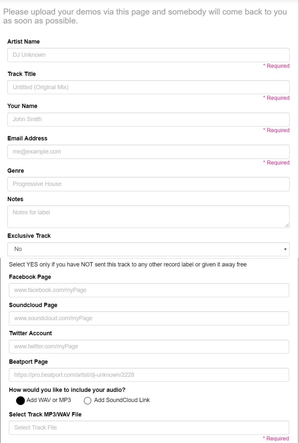Click into the Track Title input
The height and width of the screenshot is (443, 299).
tap(148, 87)
